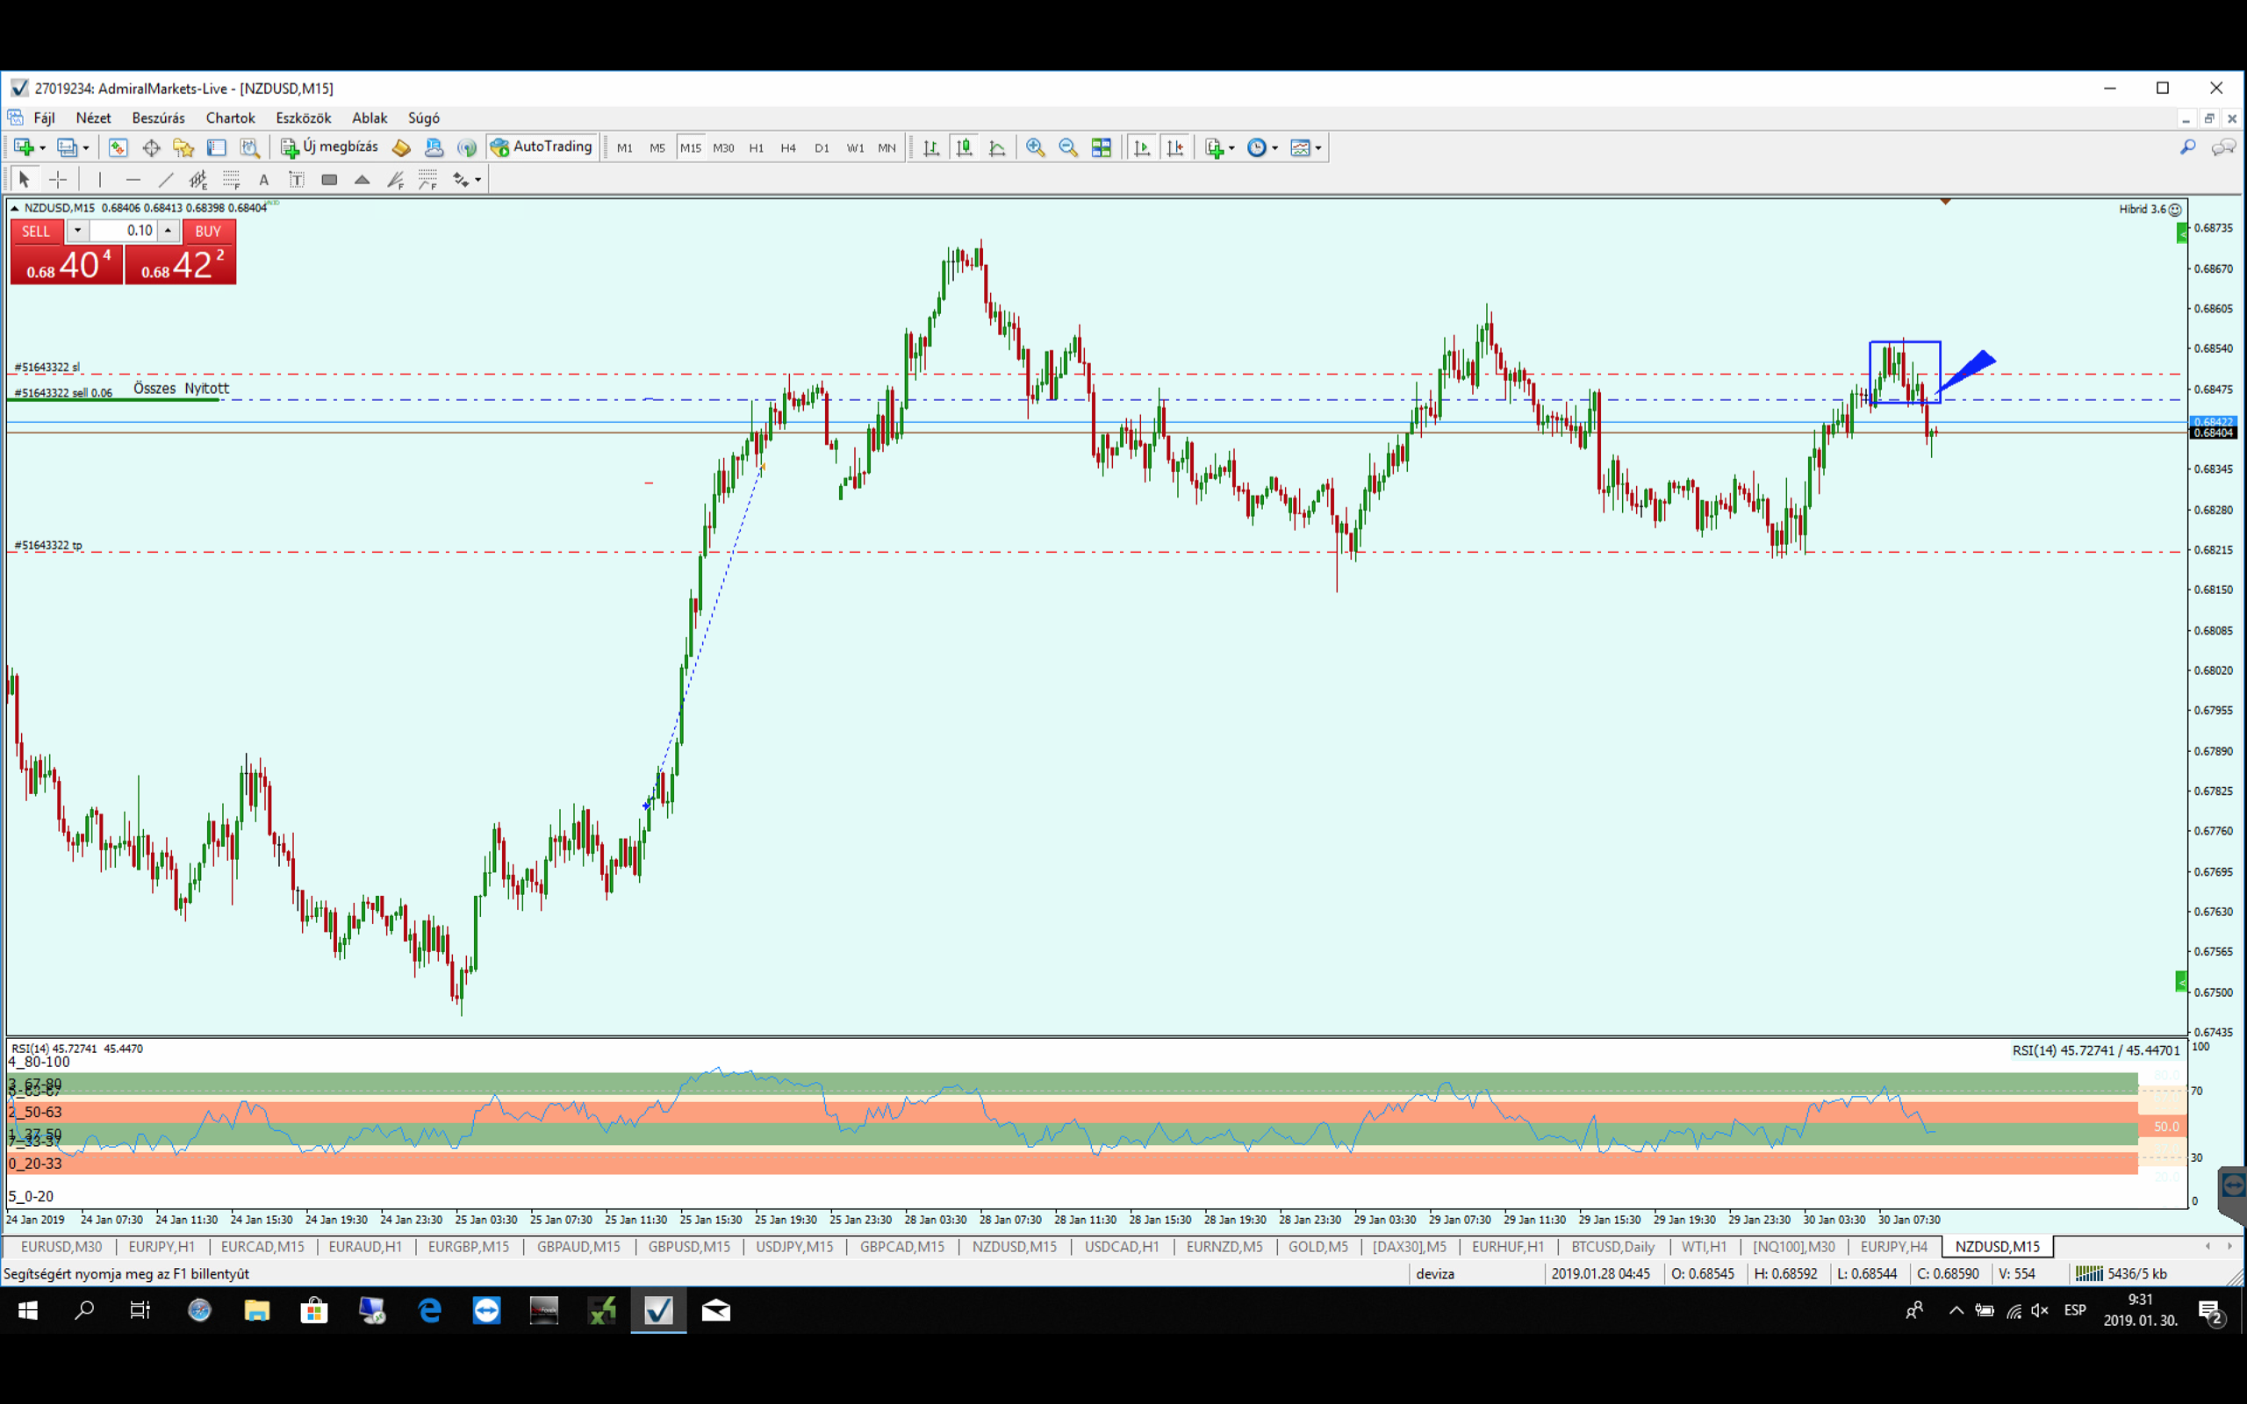Open the Beszúrás menu
Screen dimensions: 2247x1404
pyautogui.click(x=158, y=118)
